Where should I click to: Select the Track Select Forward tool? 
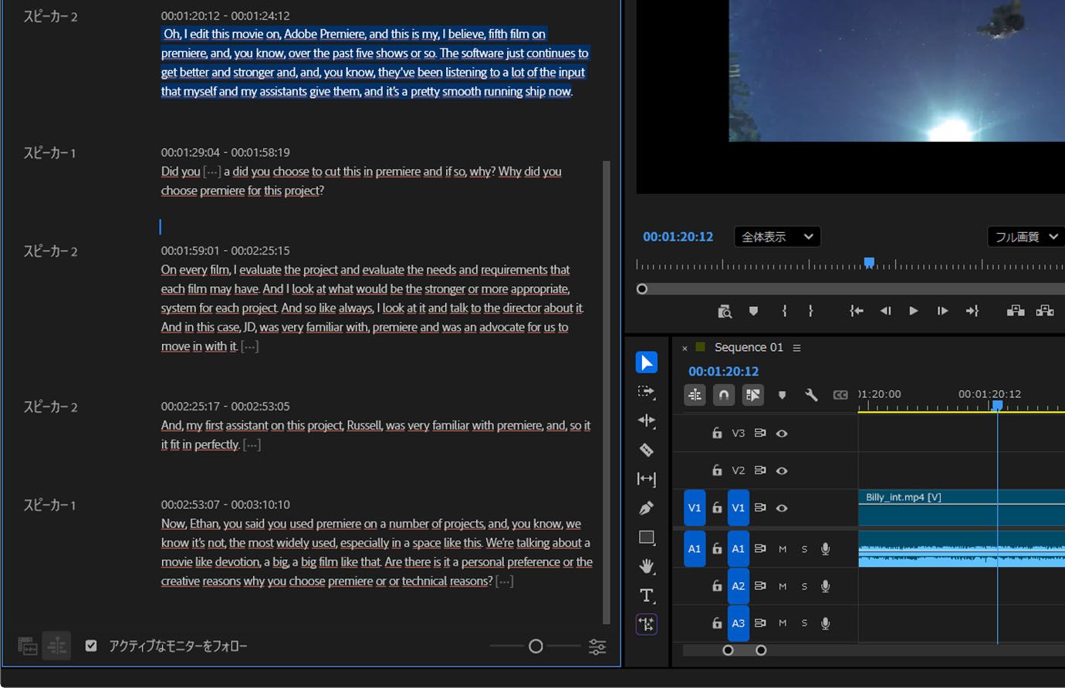647,392
